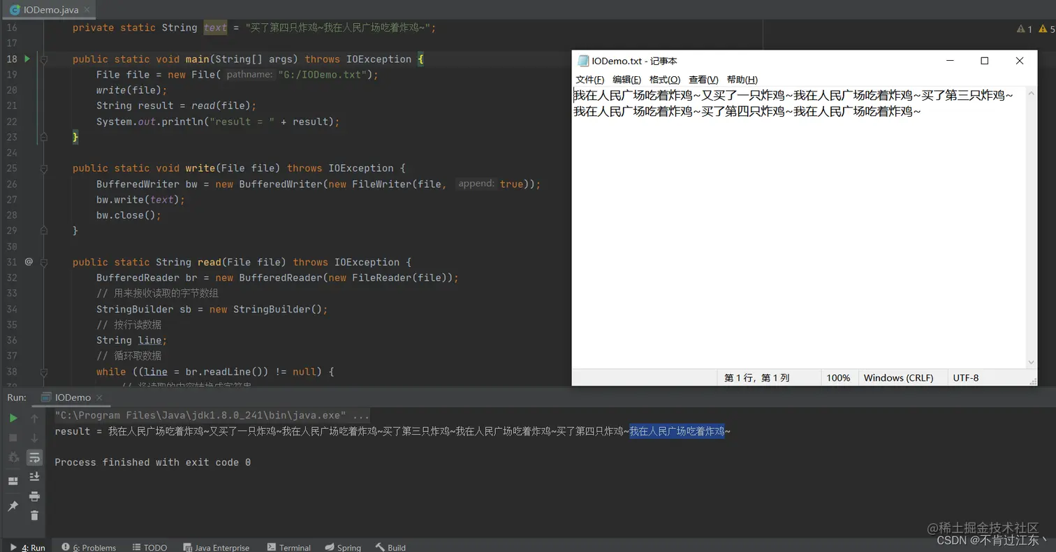Click the down-arrow stack trace icon
This screenshot has width=1056, height=552.
(x=34, y=437)
